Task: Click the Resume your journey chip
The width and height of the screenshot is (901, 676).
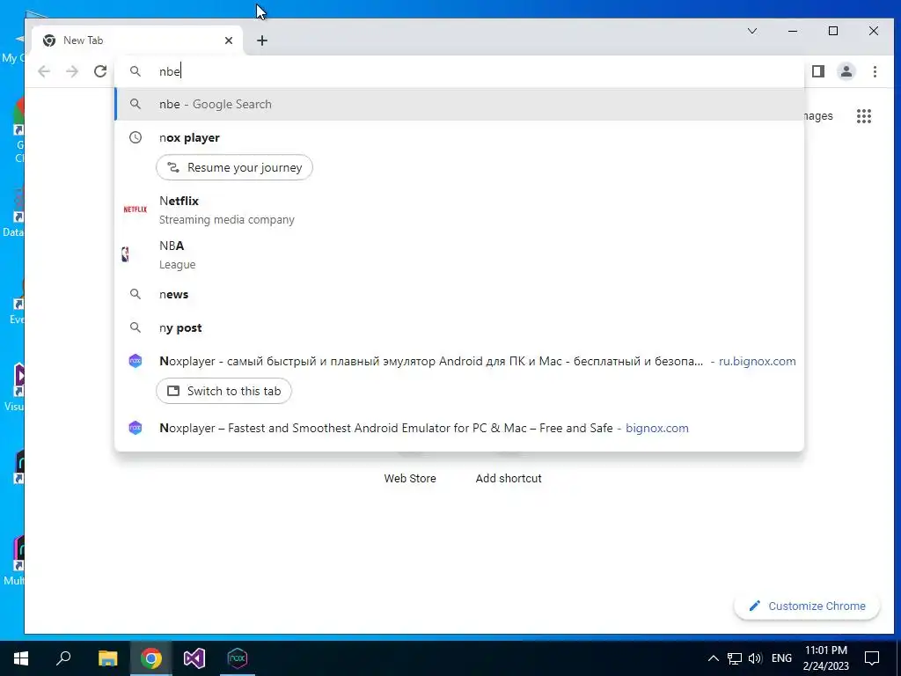Action: [234, 167]
